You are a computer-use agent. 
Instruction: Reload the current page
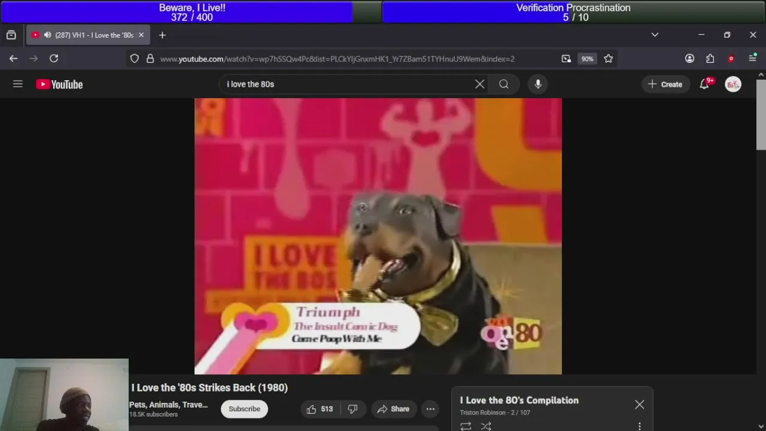tap(54, 59)
